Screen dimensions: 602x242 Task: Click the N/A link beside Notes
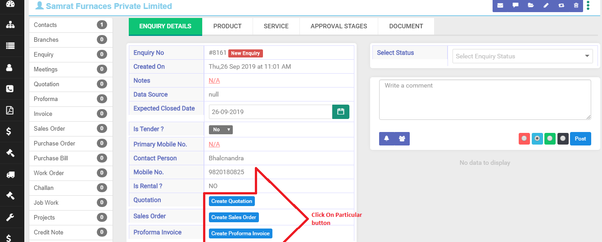214,81
